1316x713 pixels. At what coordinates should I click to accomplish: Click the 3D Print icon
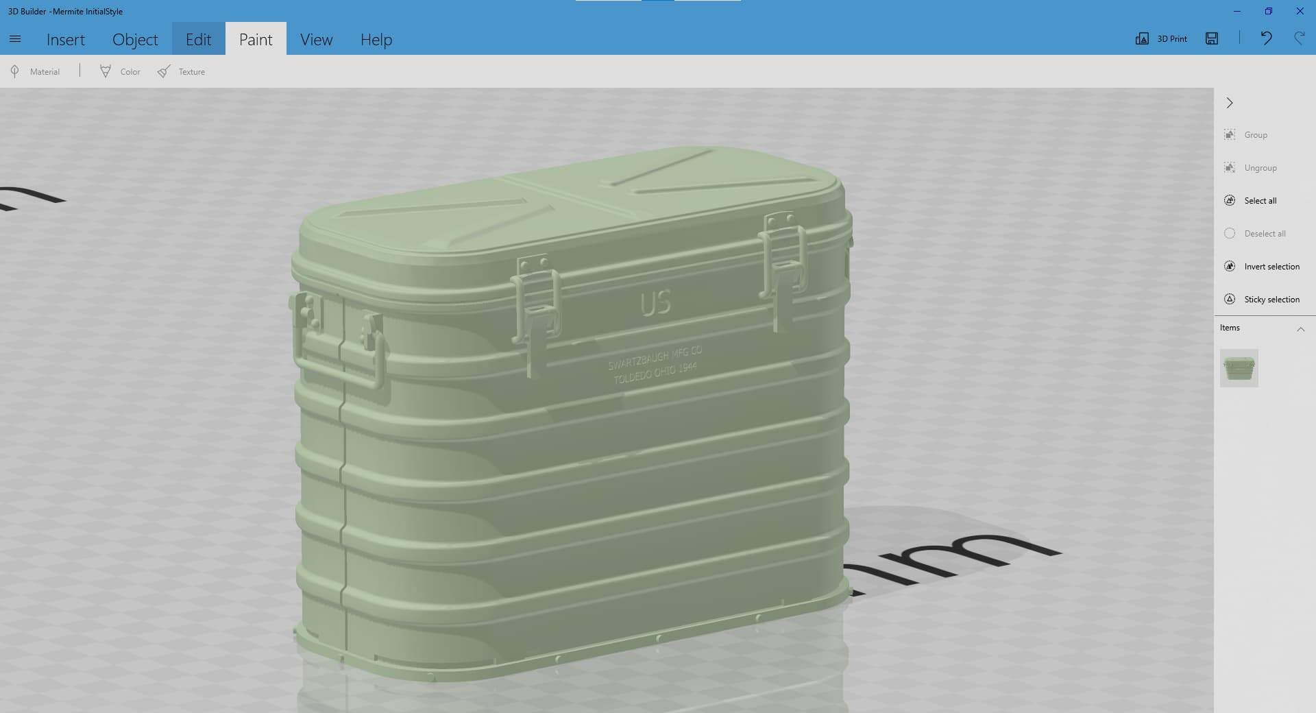click(1161, 38)
